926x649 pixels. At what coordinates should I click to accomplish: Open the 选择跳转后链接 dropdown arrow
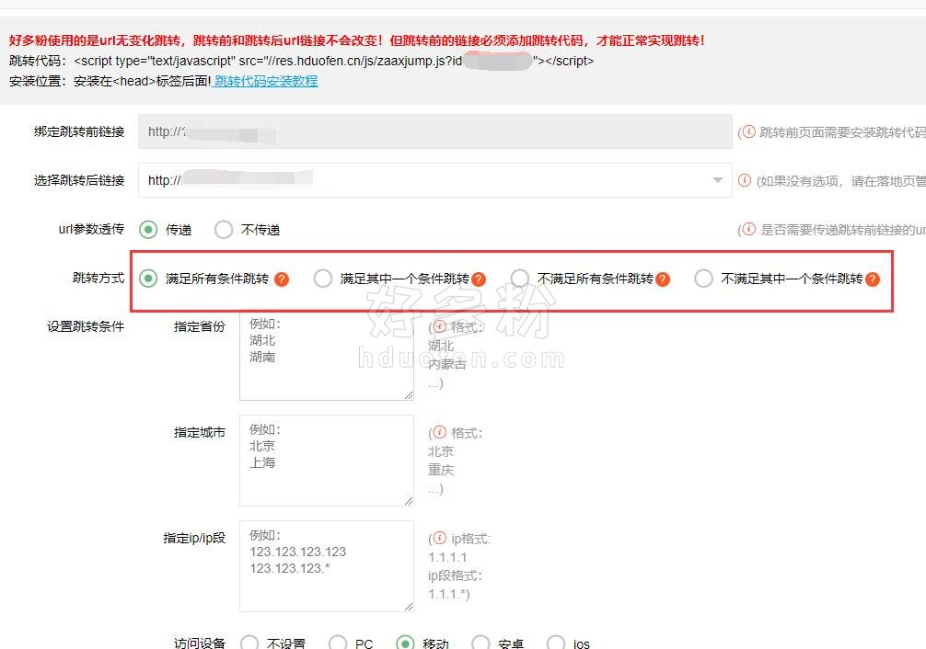pos(718,180)
